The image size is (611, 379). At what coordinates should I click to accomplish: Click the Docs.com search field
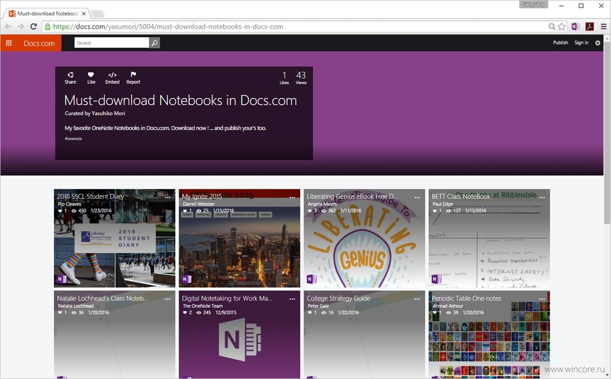pyautogui.click(x=112, y=43)
